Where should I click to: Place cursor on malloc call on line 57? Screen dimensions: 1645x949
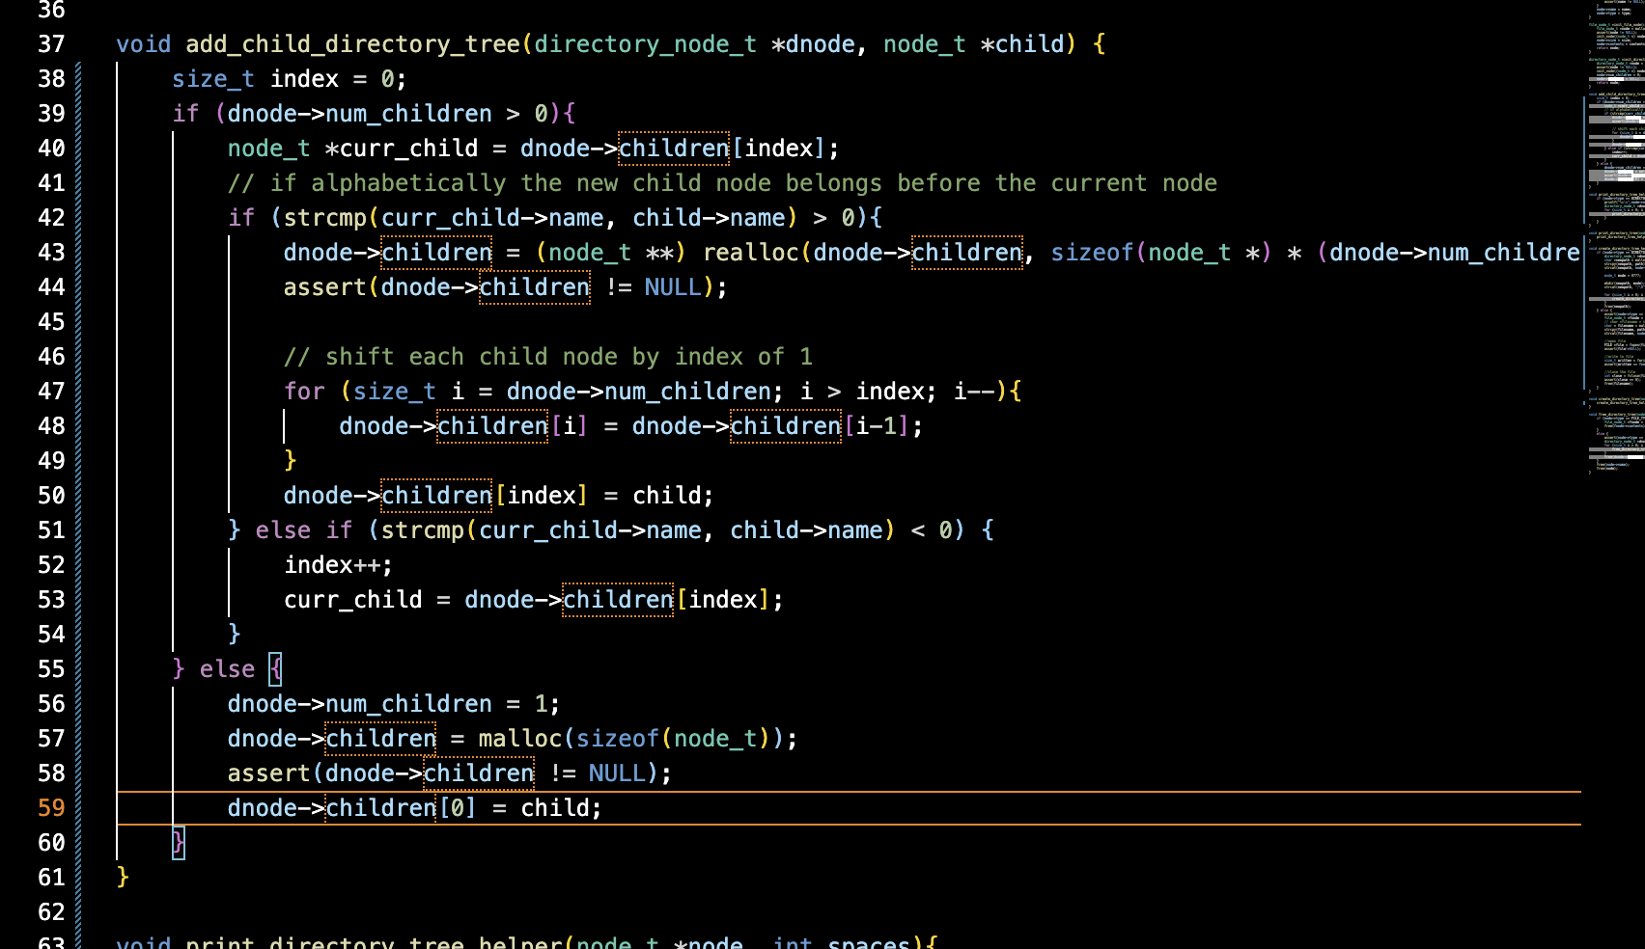pyautogui.click(x=519, y=739)
